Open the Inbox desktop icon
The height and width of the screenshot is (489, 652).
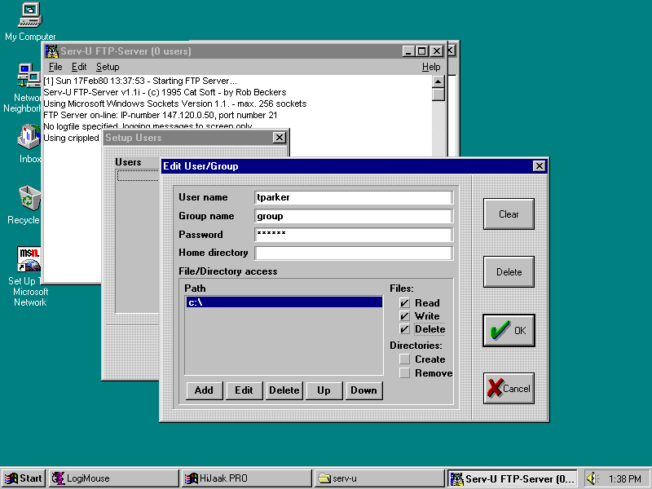pyautogui.click(x=30, y=137)
